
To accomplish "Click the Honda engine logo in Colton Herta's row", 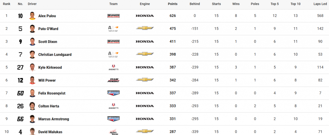I will pos(145,106).
